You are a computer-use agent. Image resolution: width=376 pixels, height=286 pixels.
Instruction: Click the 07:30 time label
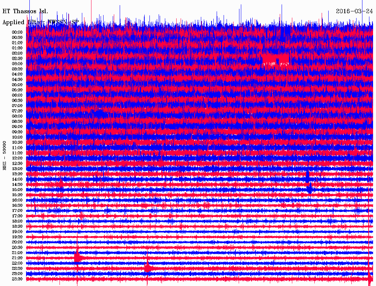click(17, 111)
